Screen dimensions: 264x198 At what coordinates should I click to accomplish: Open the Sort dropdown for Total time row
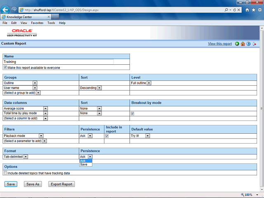point(99,113)
